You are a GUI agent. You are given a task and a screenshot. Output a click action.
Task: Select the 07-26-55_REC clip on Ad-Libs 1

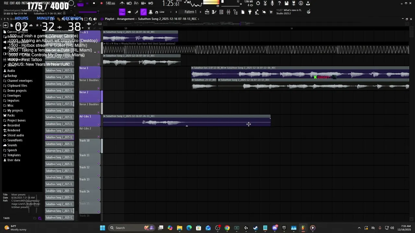click(187, 121)
